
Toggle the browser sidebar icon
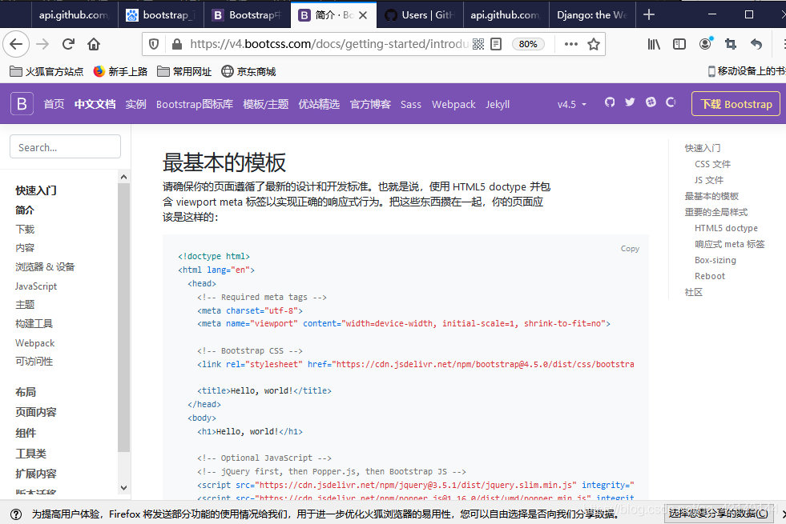click(x=679, y=44)
